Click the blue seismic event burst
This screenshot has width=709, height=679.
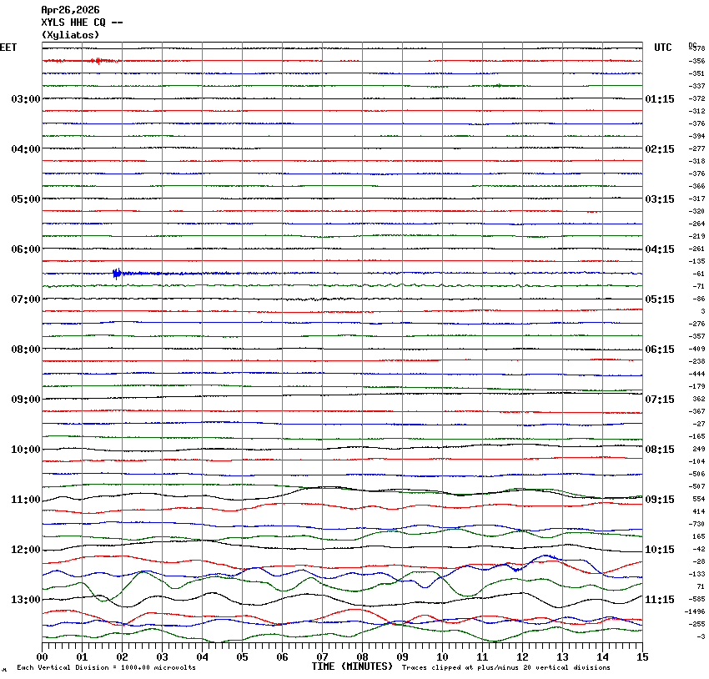[x=118, y=273]
